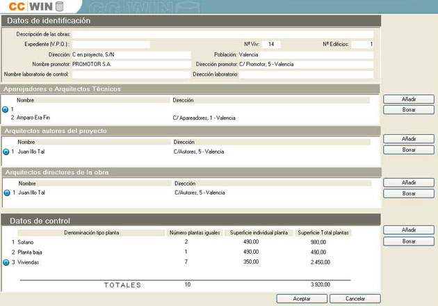The height and width of the screenshot is (306, 438).
Task: Click the Población field showing Valencia
Action: (x=305, y=54)
